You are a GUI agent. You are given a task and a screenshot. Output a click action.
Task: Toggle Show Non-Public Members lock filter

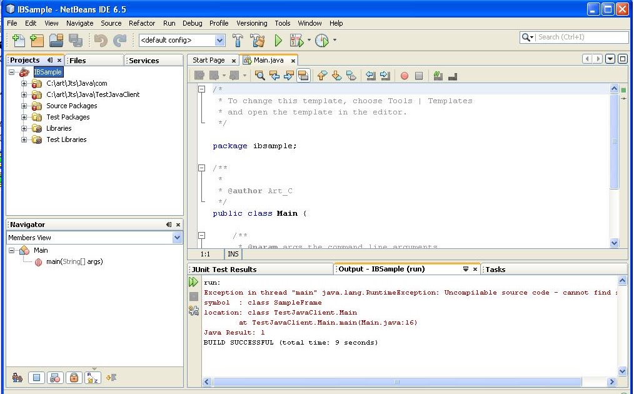pos(74,378)
